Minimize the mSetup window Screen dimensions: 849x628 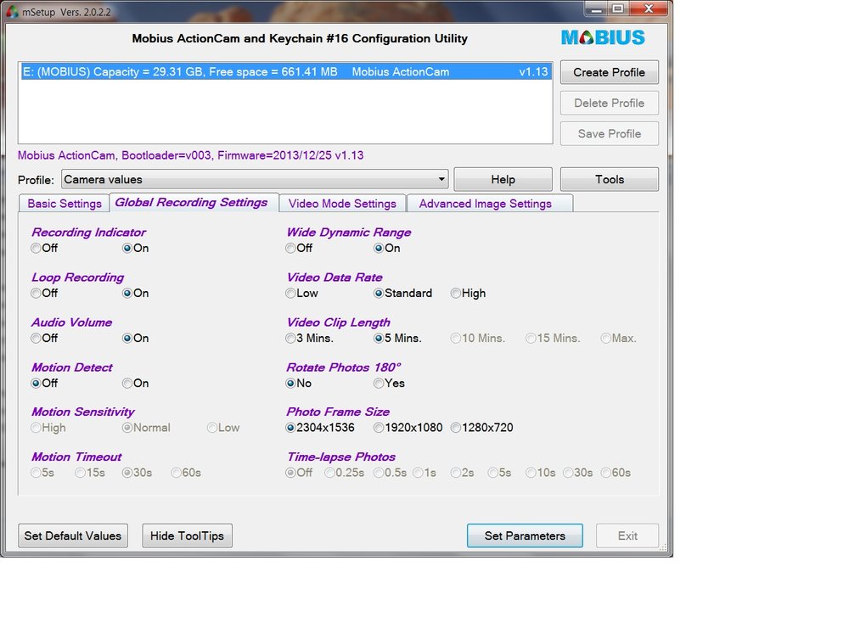tap(596, 8)
